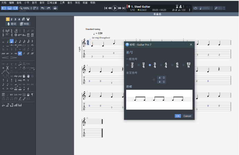Click OK in the time signature dialog
239x155 pixels.
178,116
